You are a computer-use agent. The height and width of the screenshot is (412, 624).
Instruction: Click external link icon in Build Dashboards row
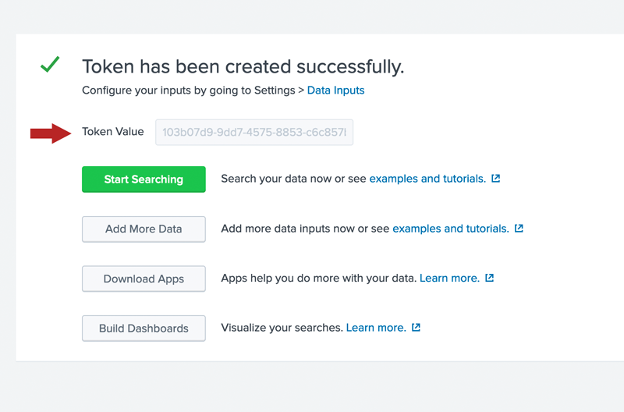pyautogui.click(x=417, y=328)
